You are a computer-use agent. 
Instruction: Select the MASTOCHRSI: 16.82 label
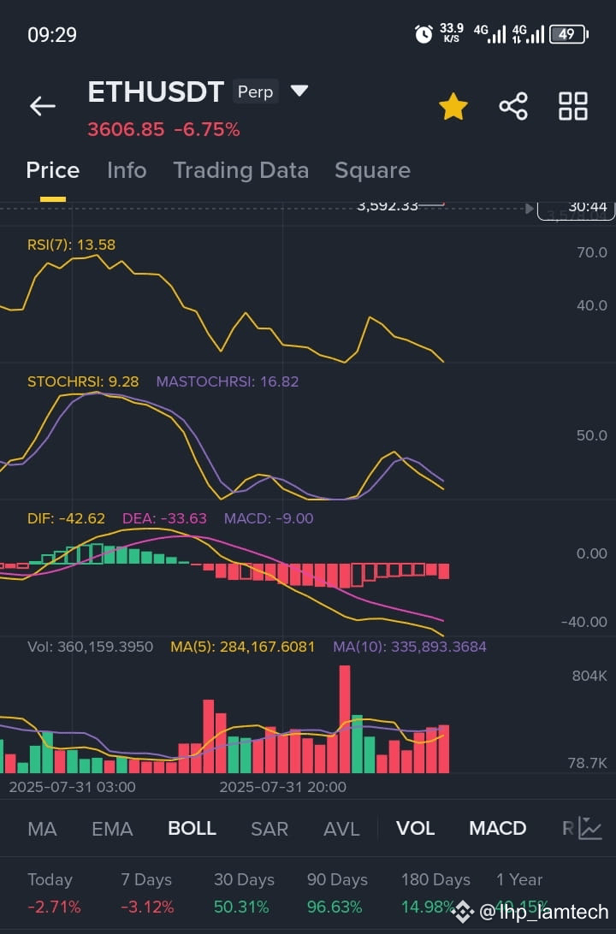tap(228, 381)
